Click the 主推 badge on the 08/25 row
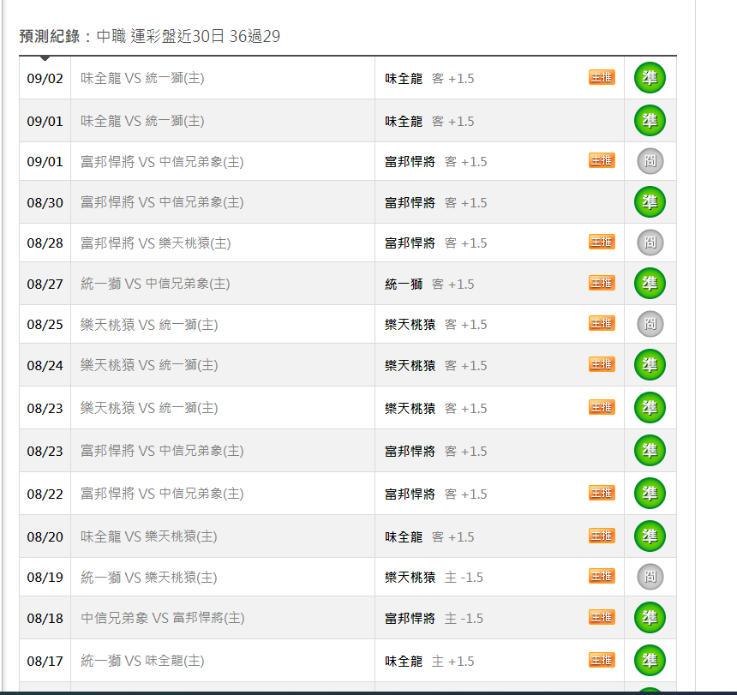The width and height of the screenshot is (737, 695). pos(602,323)
